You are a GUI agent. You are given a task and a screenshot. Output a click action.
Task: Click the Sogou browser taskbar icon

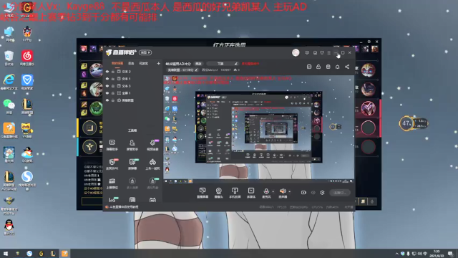(29, 254)
